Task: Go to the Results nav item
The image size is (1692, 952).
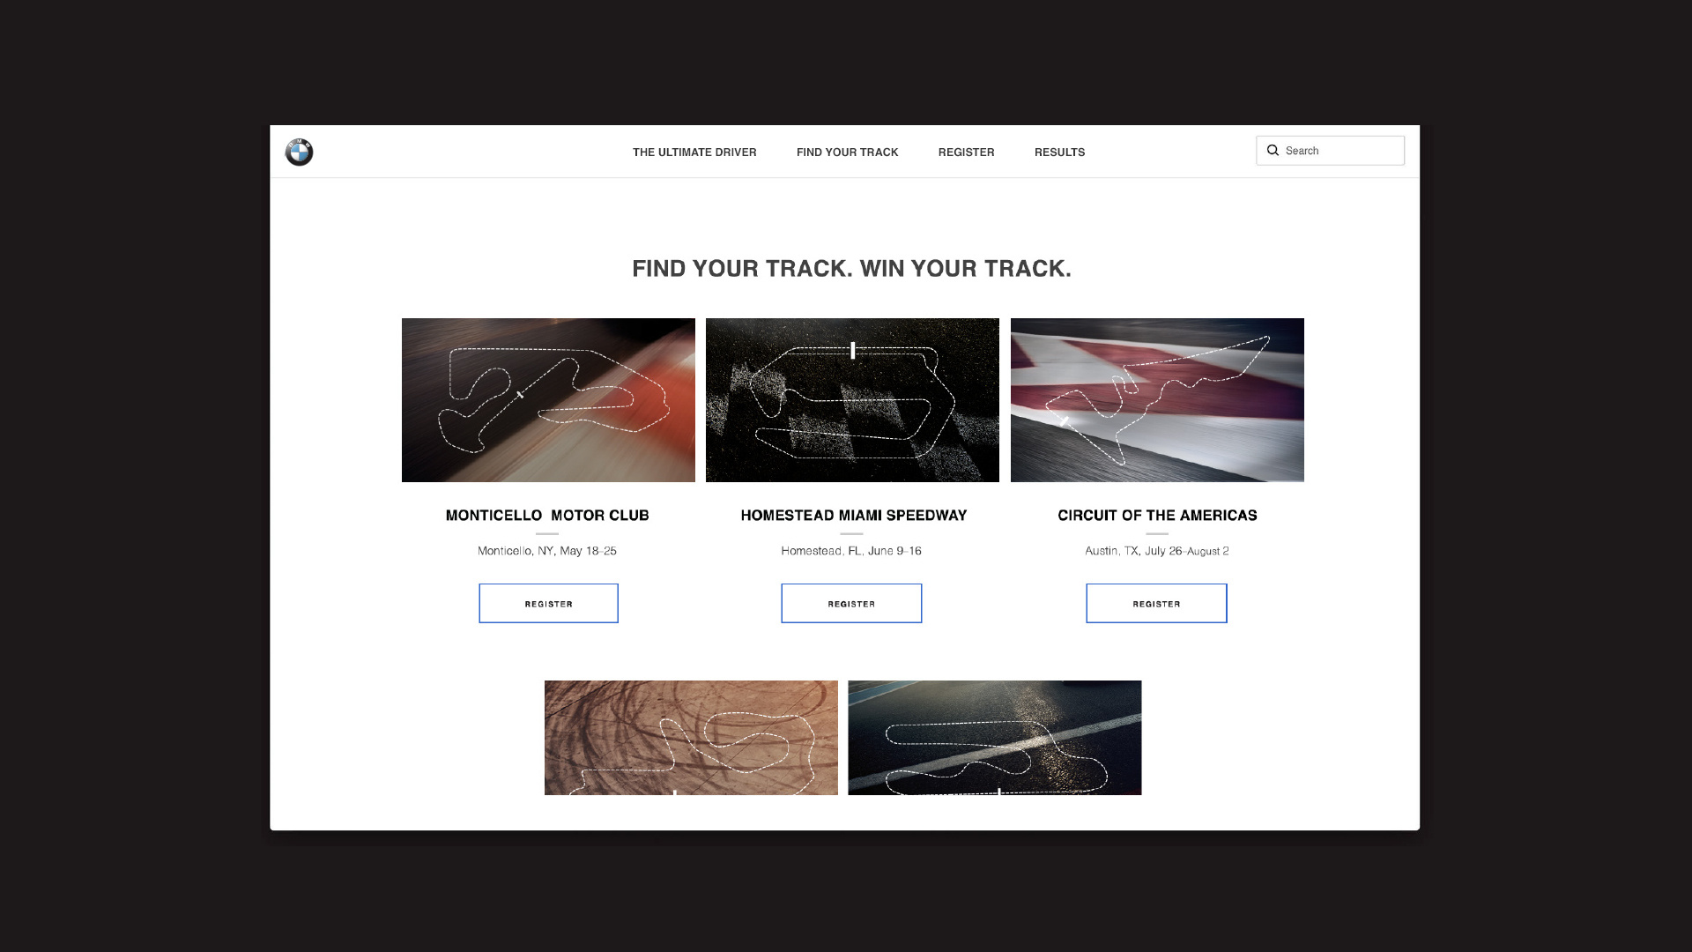Action: pos(1059,152)
